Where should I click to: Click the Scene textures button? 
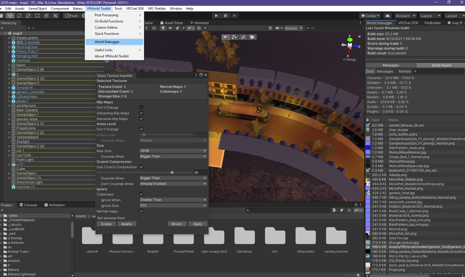tap(106, 224)
